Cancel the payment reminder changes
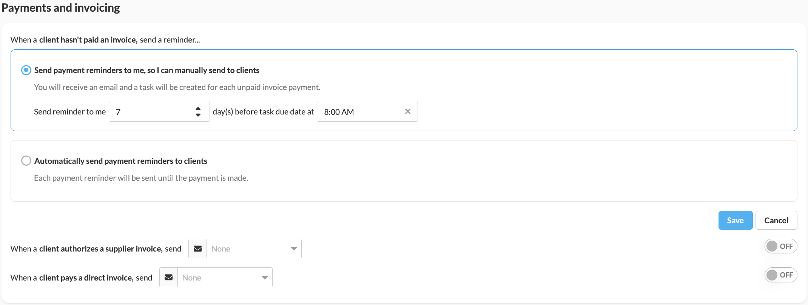The image size is (808, 305). 776,220
